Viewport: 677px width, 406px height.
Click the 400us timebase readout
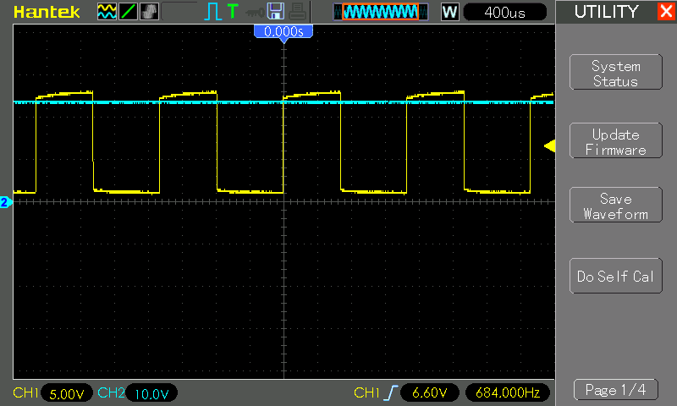504,12
